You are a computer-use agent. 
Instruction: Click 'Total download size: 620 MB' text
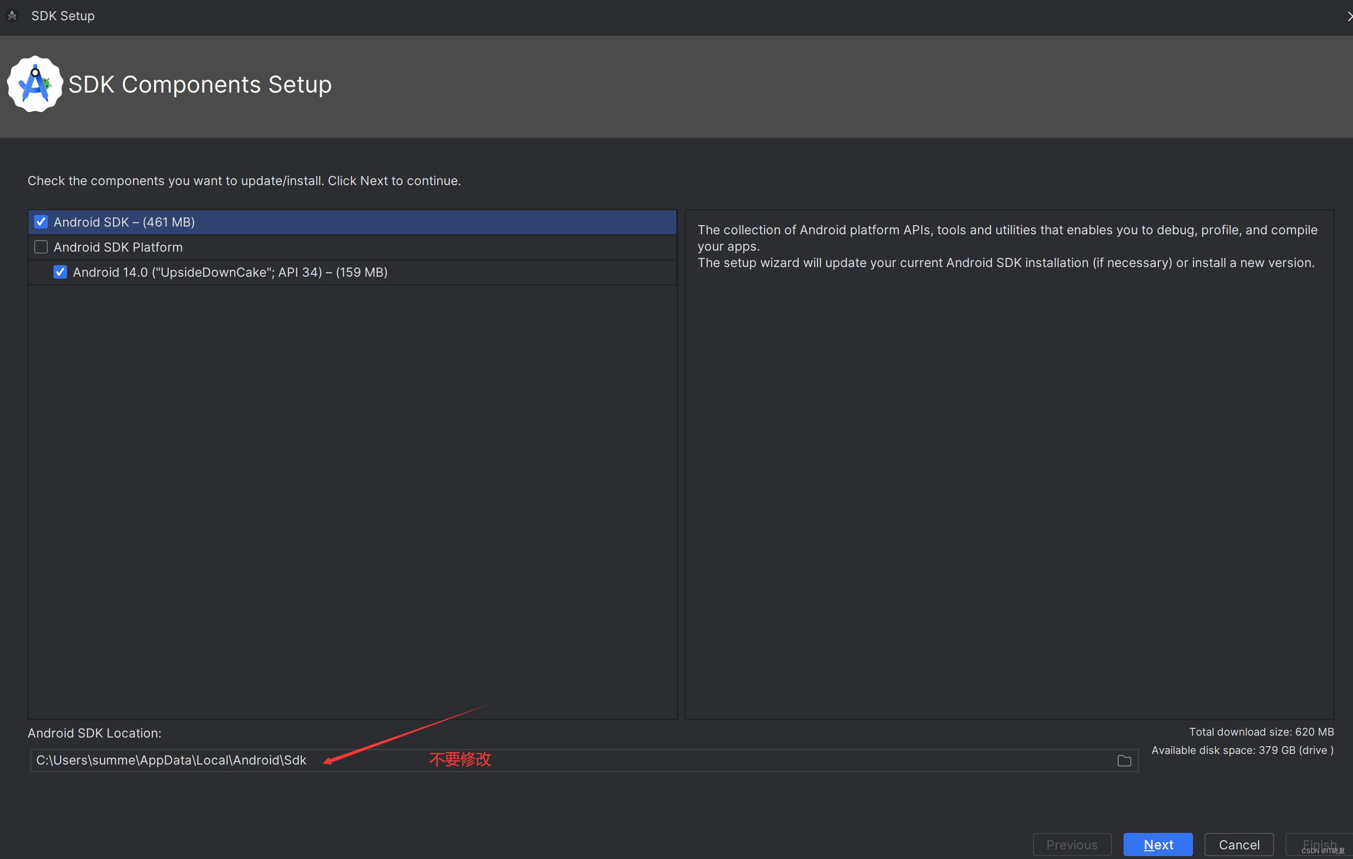1261,731
